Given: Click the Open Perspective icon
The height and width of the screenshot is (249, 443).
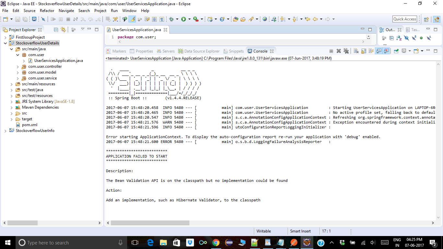Looking at the screenshot, I should pyautogui.click(x=426, y=19).
